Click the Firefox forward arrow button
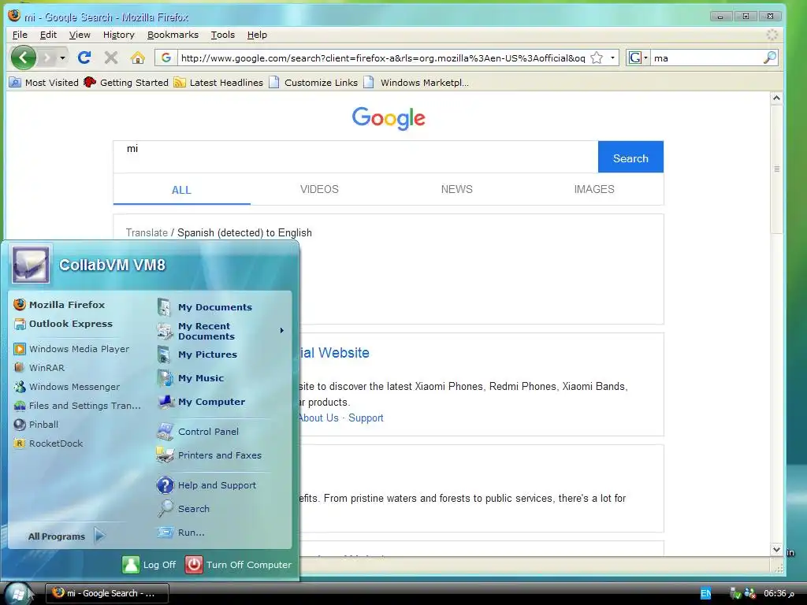This screenshot has width=807, height=605. point(46,58)
